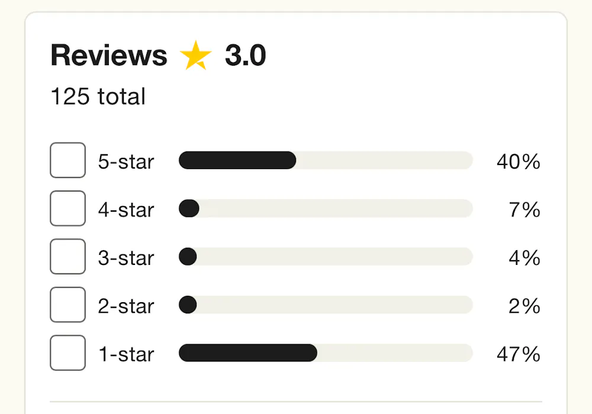Click the 4-star rating progress bar
This screenshot has width=592, height=414.
pyautogui.click(x=326, y=209)
